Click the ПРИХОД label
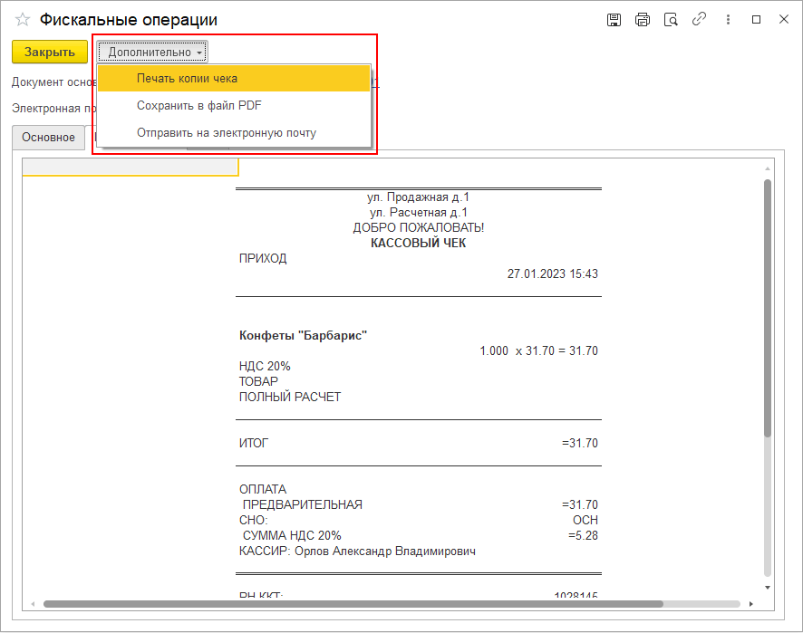 [263, 258]
